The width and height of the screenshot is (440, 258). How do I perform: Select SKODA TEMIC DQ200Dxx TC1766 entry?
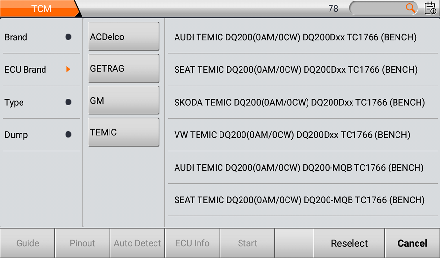(299, 103)
